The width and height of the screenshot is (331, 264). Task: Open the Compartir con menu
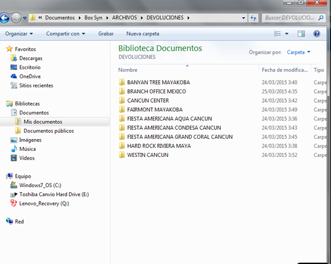click(66, 34)
